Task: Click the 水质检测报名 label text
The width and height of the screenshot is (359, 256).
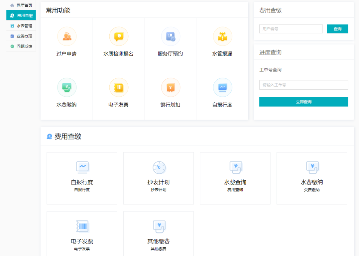Action: click(x=118, y=54)
